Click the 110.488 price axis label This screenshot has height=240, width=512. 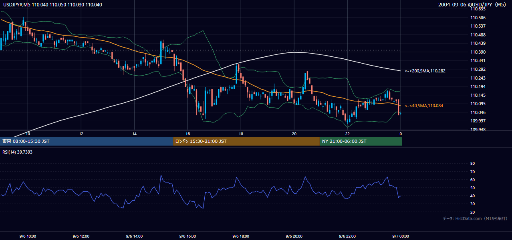coord(478,35)
